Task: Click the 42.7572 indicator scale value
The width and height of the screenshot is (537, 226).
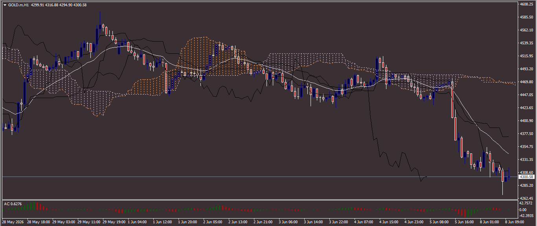Action: coord(526,204)
